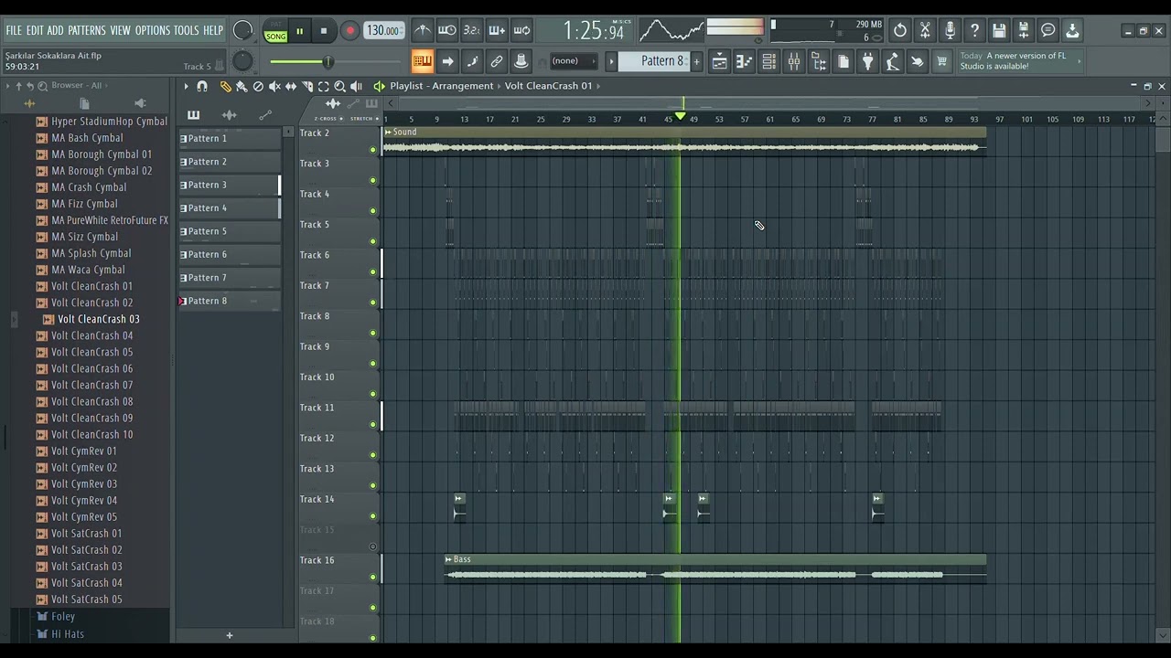
Task: Open the VIEW menu
Action: (121, 30)
